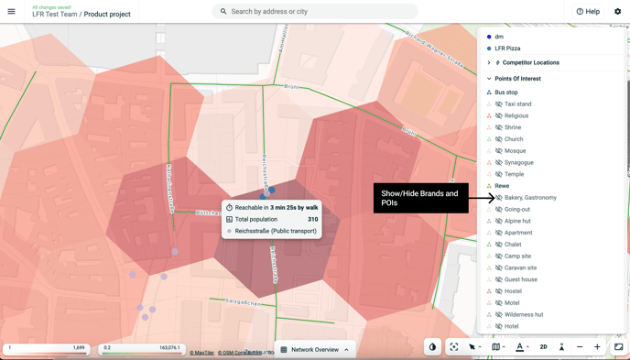The image size is (630, 360).
Task: Open the LFR Test Team link
Action: point(55,14)
